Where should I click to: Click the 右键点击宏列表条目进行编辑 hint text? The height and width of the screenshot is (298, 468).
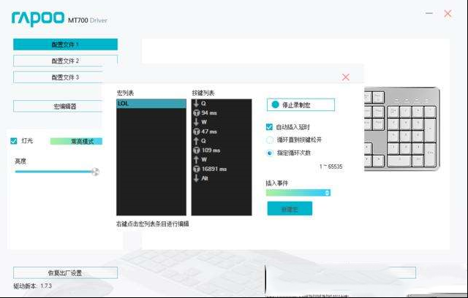coord(153,223)
